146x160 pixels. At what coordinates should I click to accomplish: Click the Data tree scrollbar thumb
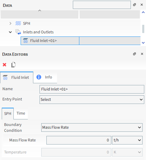(x=143, y=29)
